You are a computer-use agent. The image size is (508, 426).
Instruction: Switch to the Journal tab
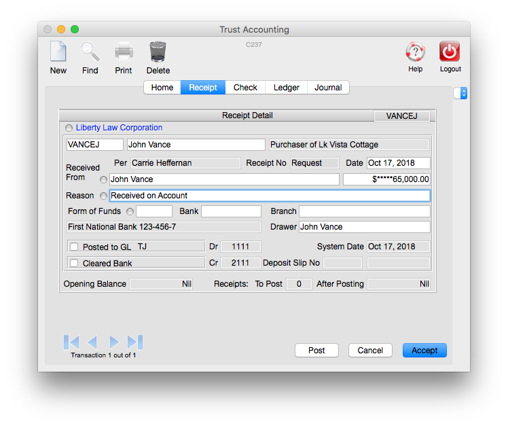[x=328, y=88]
